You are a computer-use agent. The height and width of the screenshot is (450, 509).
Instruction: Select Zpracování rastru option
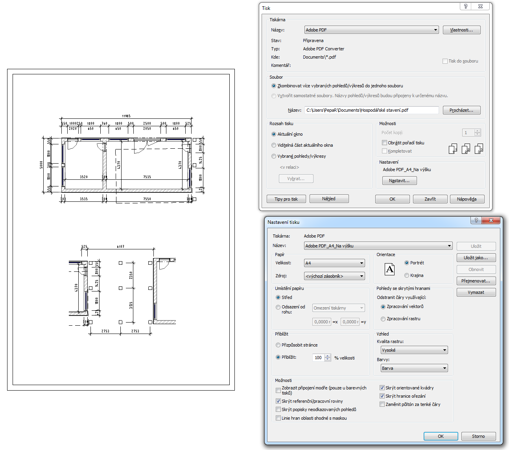pos(383,319)
